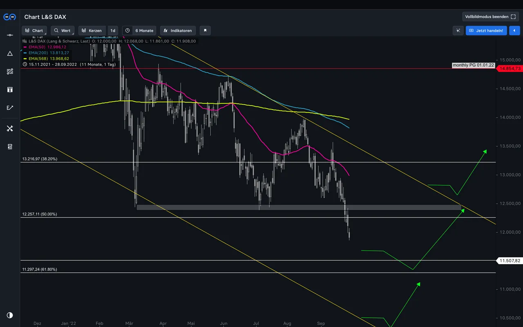The width and height of the screenshot is (523, 327).
Task: Click the 12.000,00 price axis label
Action: (x=510, y=232)
